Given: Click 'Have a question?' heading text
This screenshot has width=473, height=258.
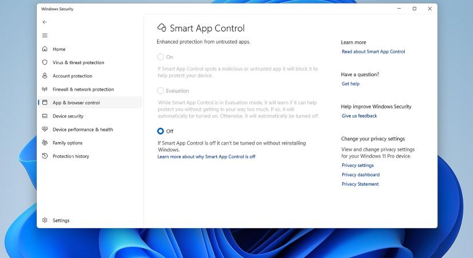Looking at the screenshot, I should pyautogui.click(x=360, y=75).
